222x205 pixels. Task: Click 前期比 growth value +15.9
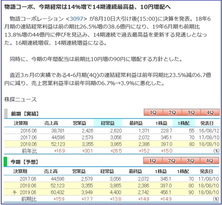[59, 199]
